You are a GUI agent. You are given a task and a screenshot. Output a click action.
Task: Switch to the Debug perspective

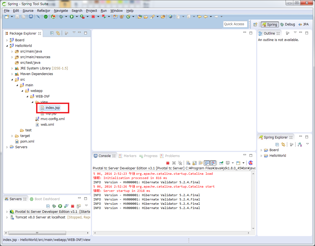[287, 24]
